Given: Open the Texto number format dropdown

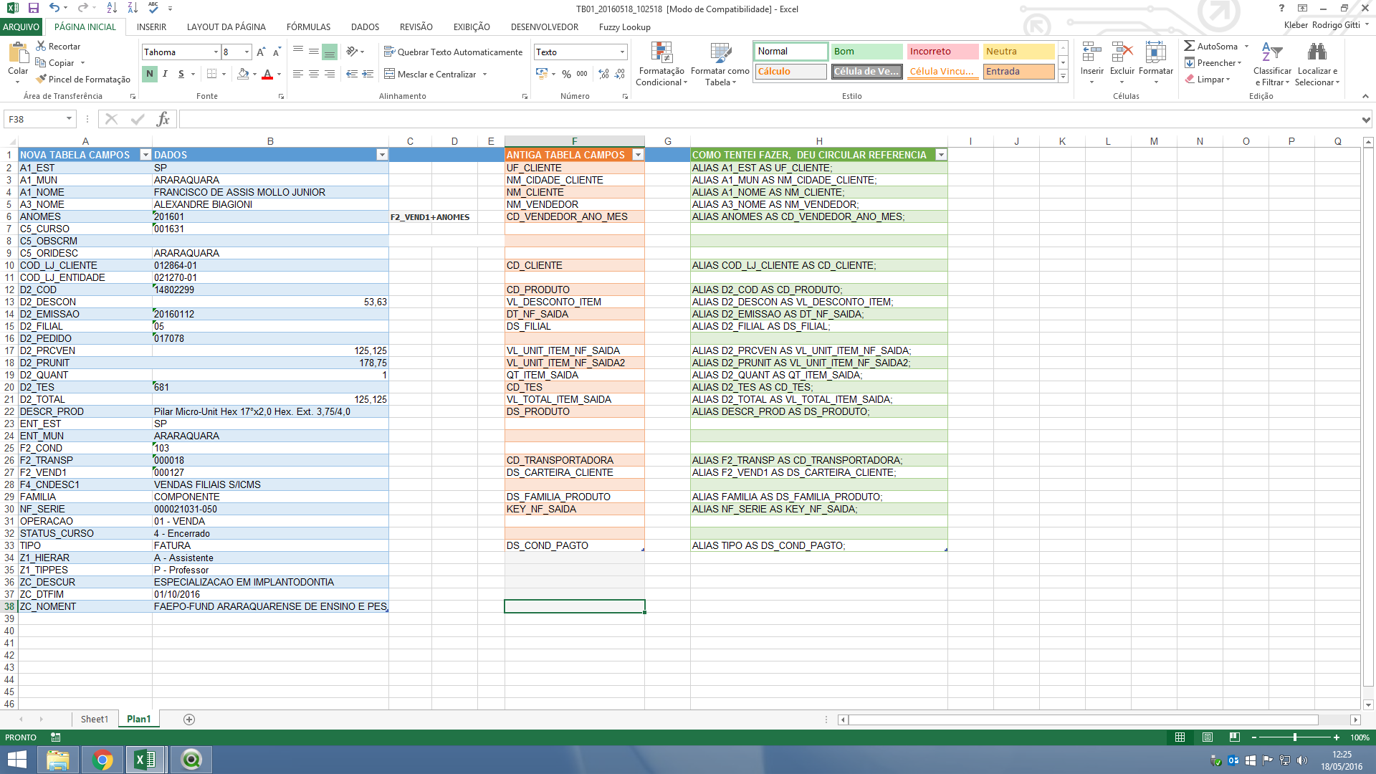Looking at the screenshot, I should [621, 52].
